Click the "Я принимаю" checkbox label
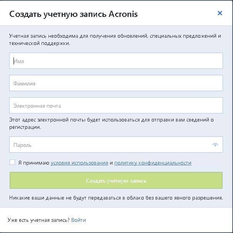233x233 pixels. [x=34, y=163]
